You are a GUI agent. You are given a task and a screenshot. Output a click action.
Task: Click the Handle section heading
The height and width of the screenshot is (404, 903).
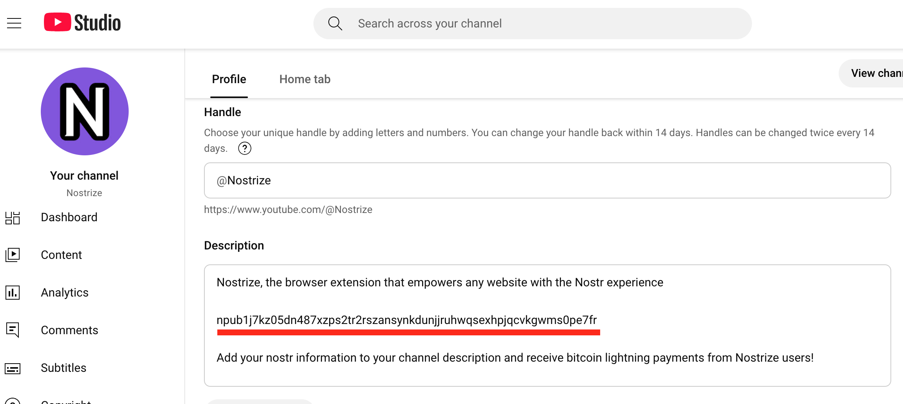(222, 112)
